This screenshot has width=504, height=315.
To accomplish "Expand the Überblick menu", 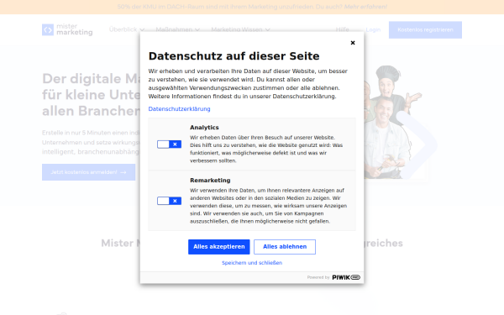I will [x=127, y=29].
